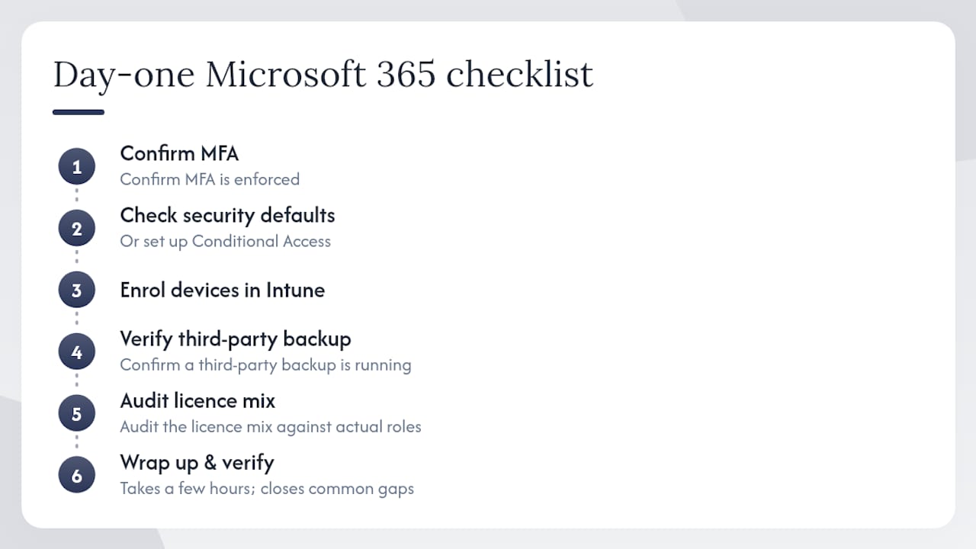Click the 'Verify third-party backup' heading
Screen dimensions: 976x549
tap(236, 339)
